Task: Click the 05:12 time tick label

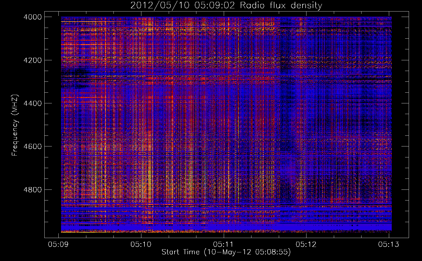Action: [x=306, y=244]
